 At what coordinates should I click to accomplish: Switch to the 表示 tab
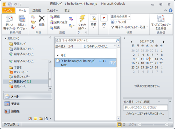(67, 10)
